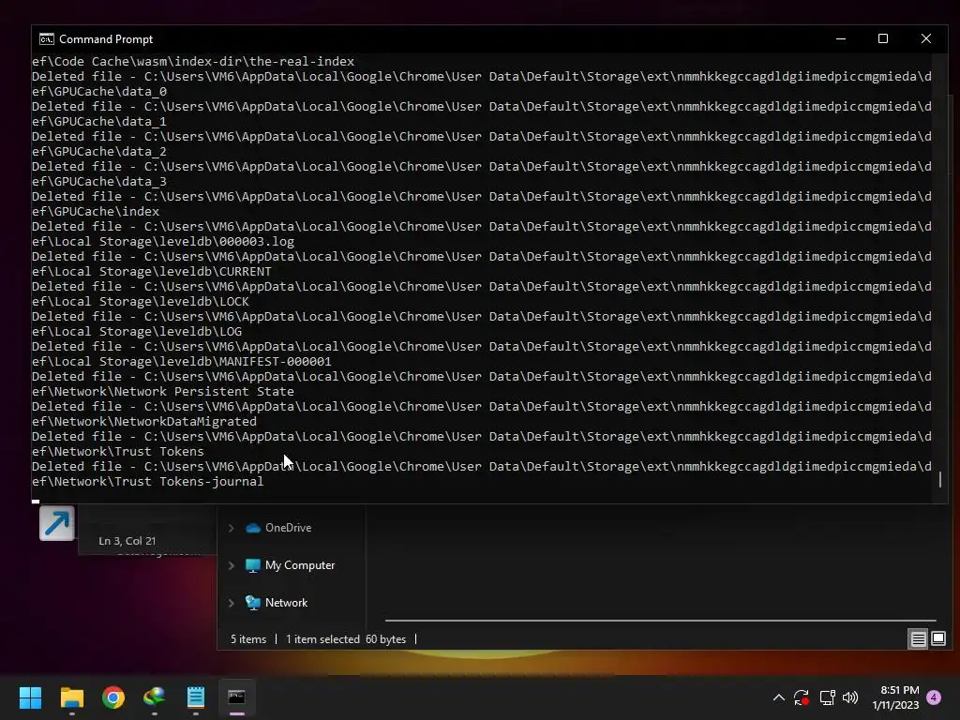Open File Explorer from the taskbar
This screenshot has width=960, height=720.
tap(71, 697)
